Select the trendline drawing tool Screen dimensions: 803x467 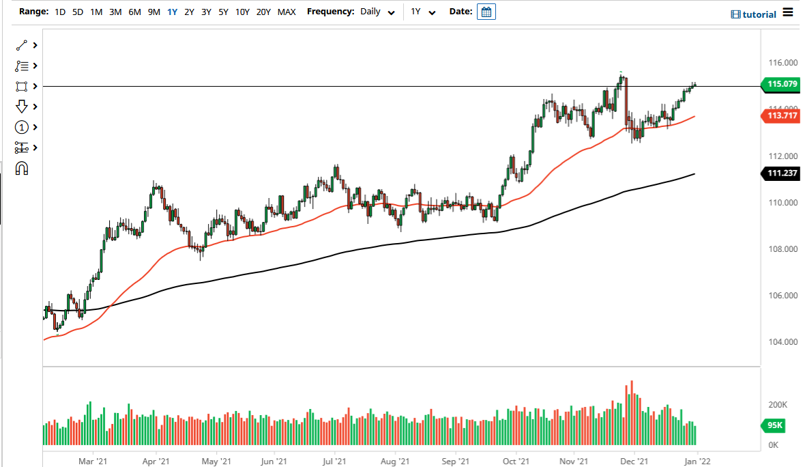tap(23, 45)
